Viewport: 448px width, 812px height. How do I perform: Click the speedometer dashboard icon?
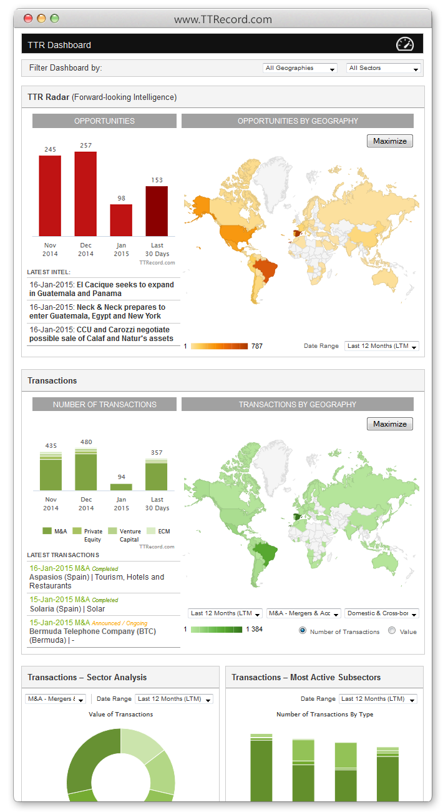pyautogui.click(x=405, y=44)
